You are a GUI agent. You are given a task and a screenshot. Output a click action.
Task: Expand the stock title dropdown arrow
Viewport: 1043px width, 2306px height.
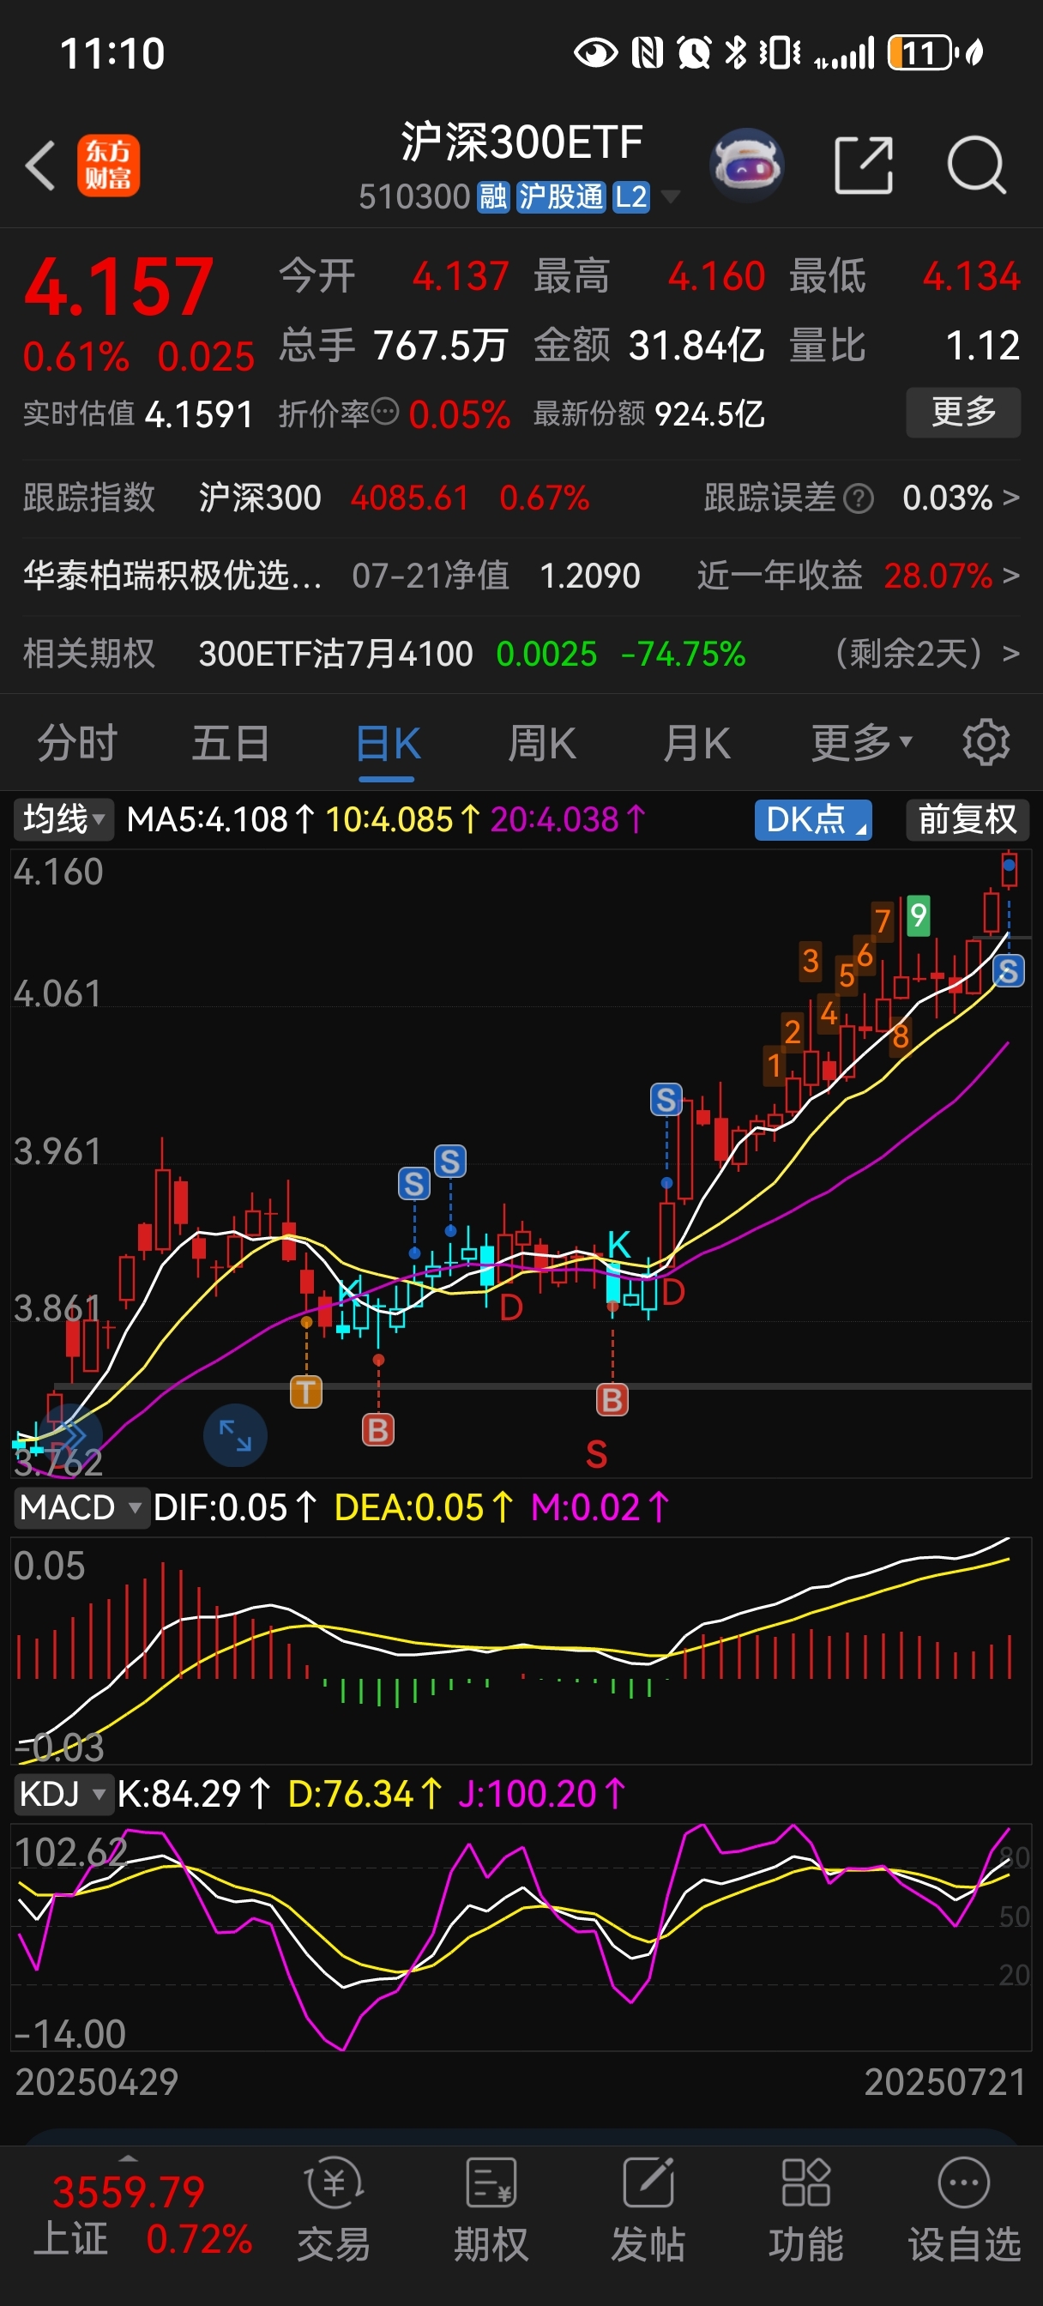(x=670, y=197)
